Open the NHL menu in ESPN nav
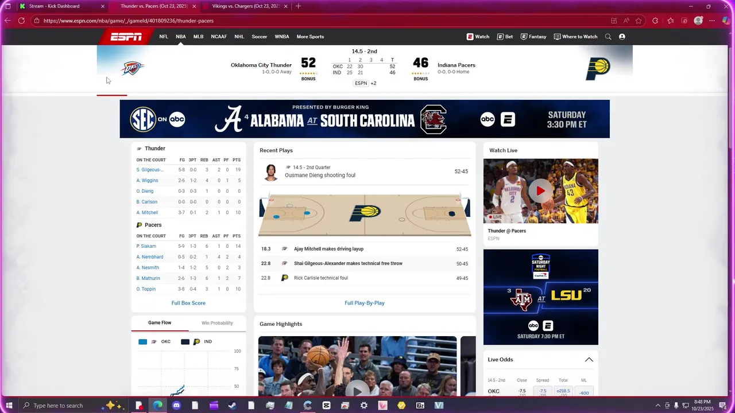735x413 pixels. click(x=239, y=37)
